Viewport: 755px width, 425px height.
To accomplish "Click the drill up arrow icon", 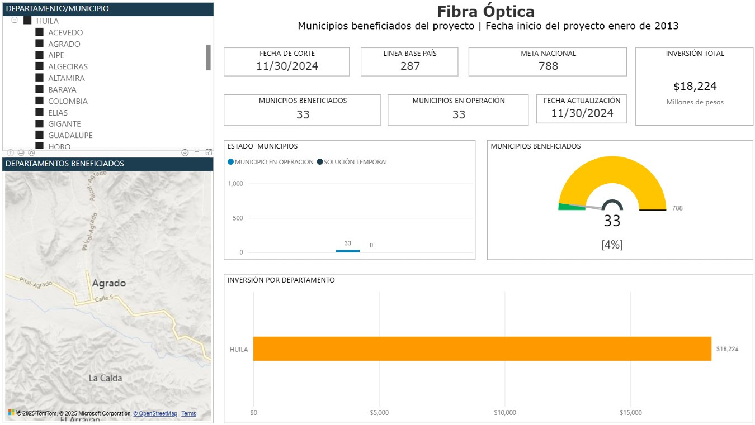I will (x=11, y=152).
